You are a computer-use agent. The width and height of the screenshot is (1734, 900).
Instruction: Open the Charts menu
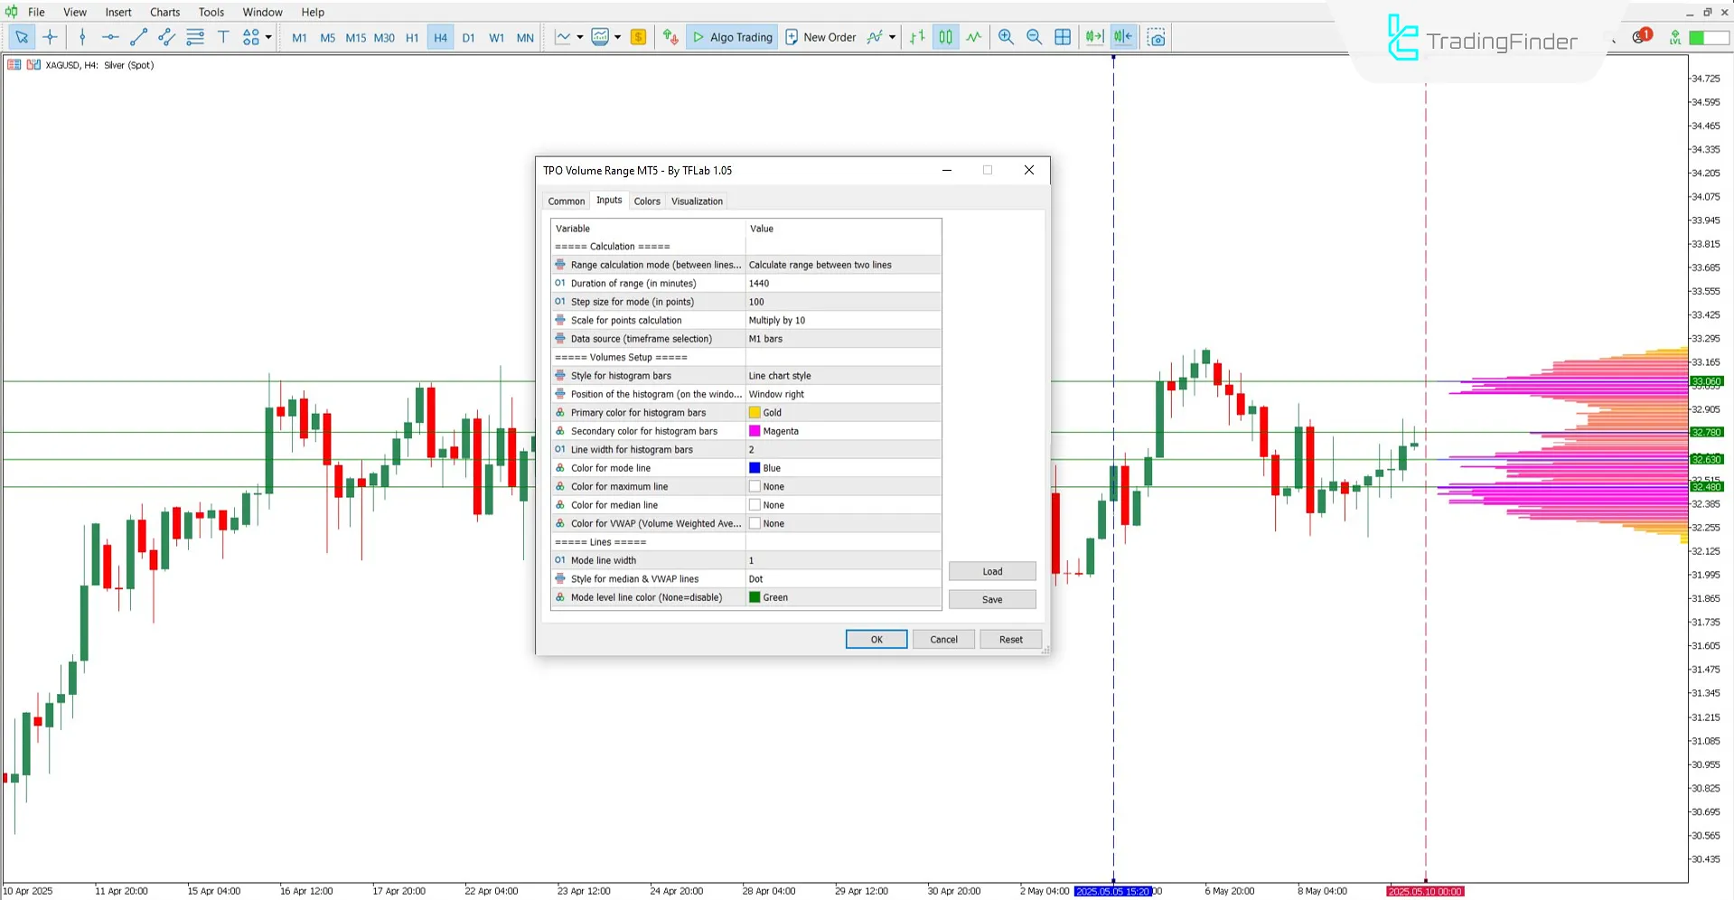pyautogui.click(x=164, y=12)
